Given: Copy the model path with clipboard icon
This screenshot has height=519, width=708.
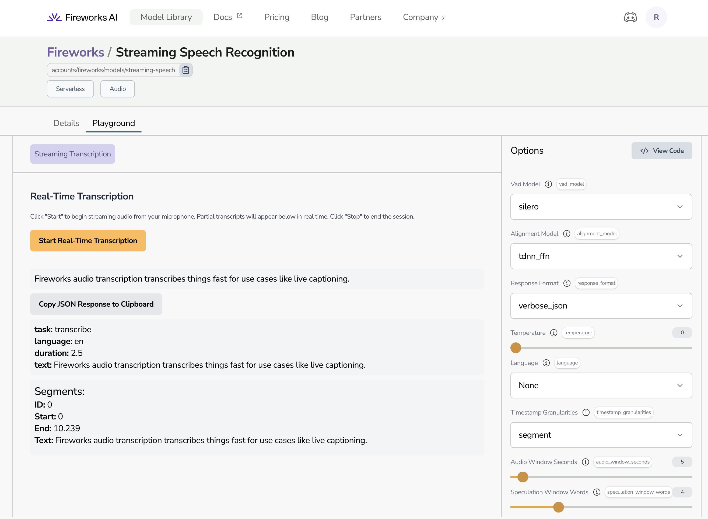Looking at the screenshot, I should [186, 70].
